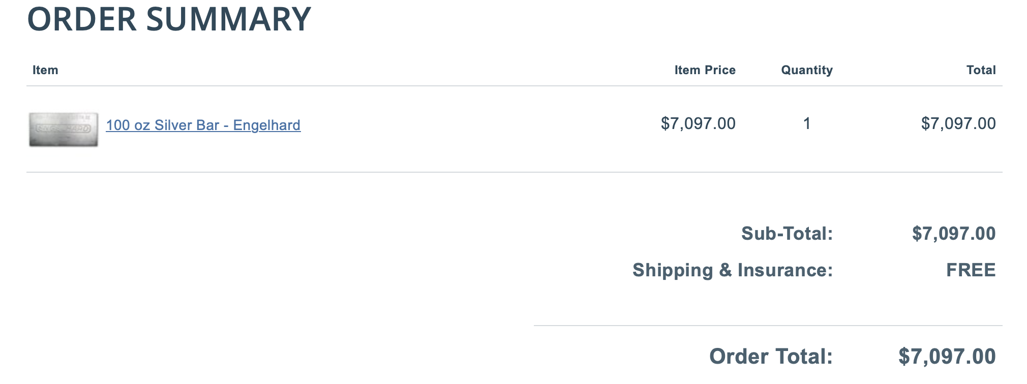Image resolution: width=1027 pixels, height=384 pixels.
Task: Click the Sub-Total label
Action: point(787,234)
